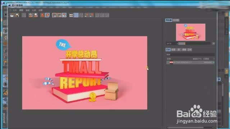Select the 立体 stereo tab
Image resolution: width=230 pixels, height=129 pixels.
pos(189,50)
